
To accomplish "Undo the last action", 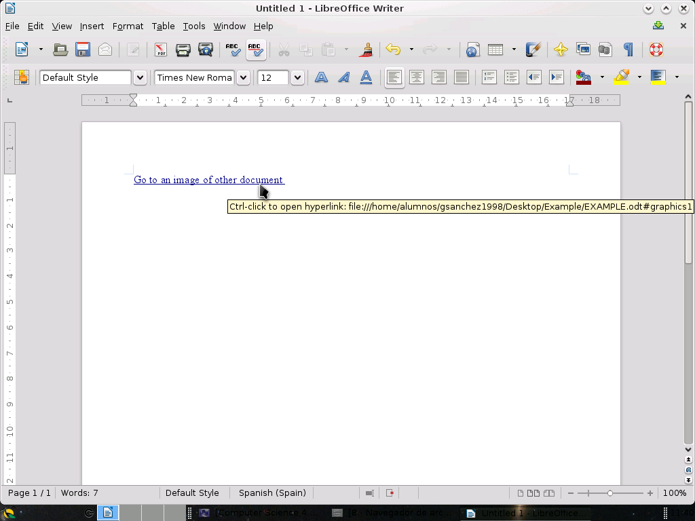I will (x=392, y=50).
